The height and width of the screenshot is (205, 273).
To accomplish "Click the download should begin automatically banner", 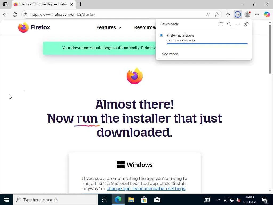I will click(x=99, y=48).
